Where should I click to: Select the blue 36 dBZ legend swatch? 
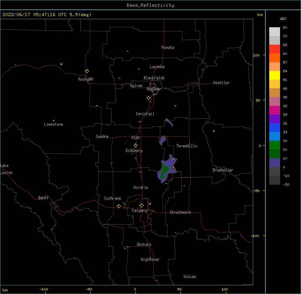(x=274, y=127)
